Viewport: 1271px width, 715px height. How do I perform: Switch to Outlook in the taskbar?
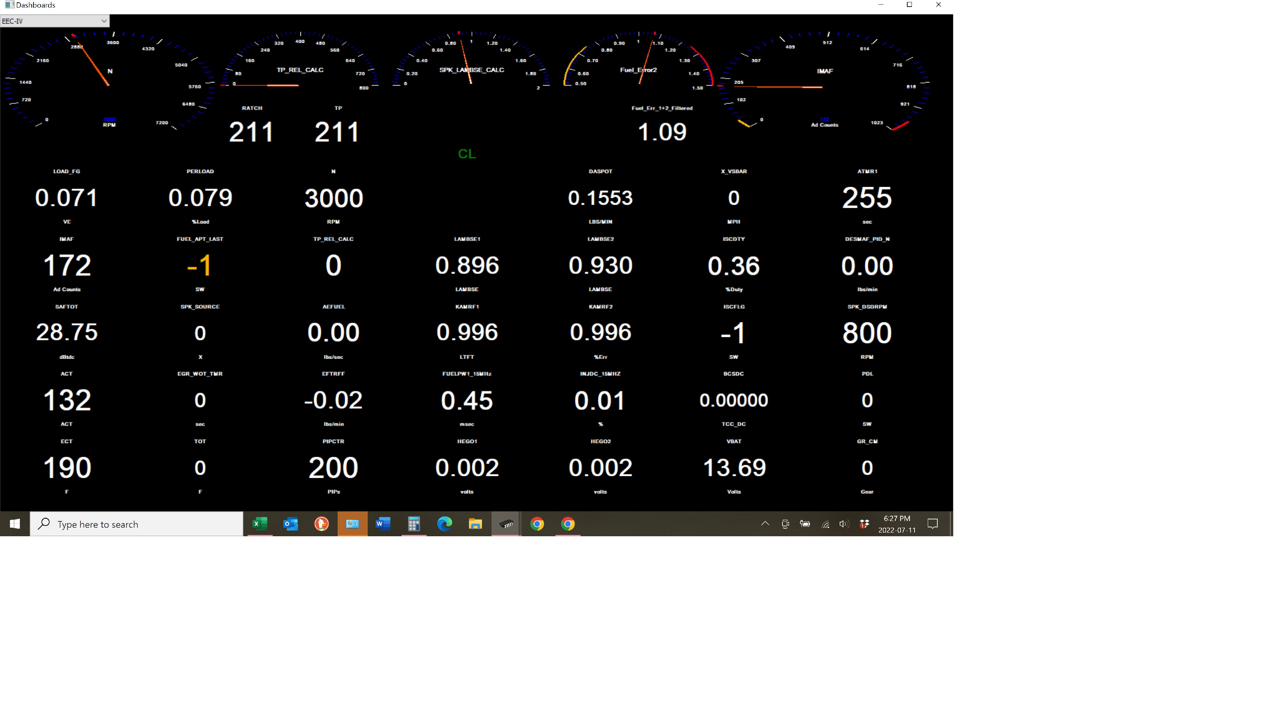click(x=291, y=524)
